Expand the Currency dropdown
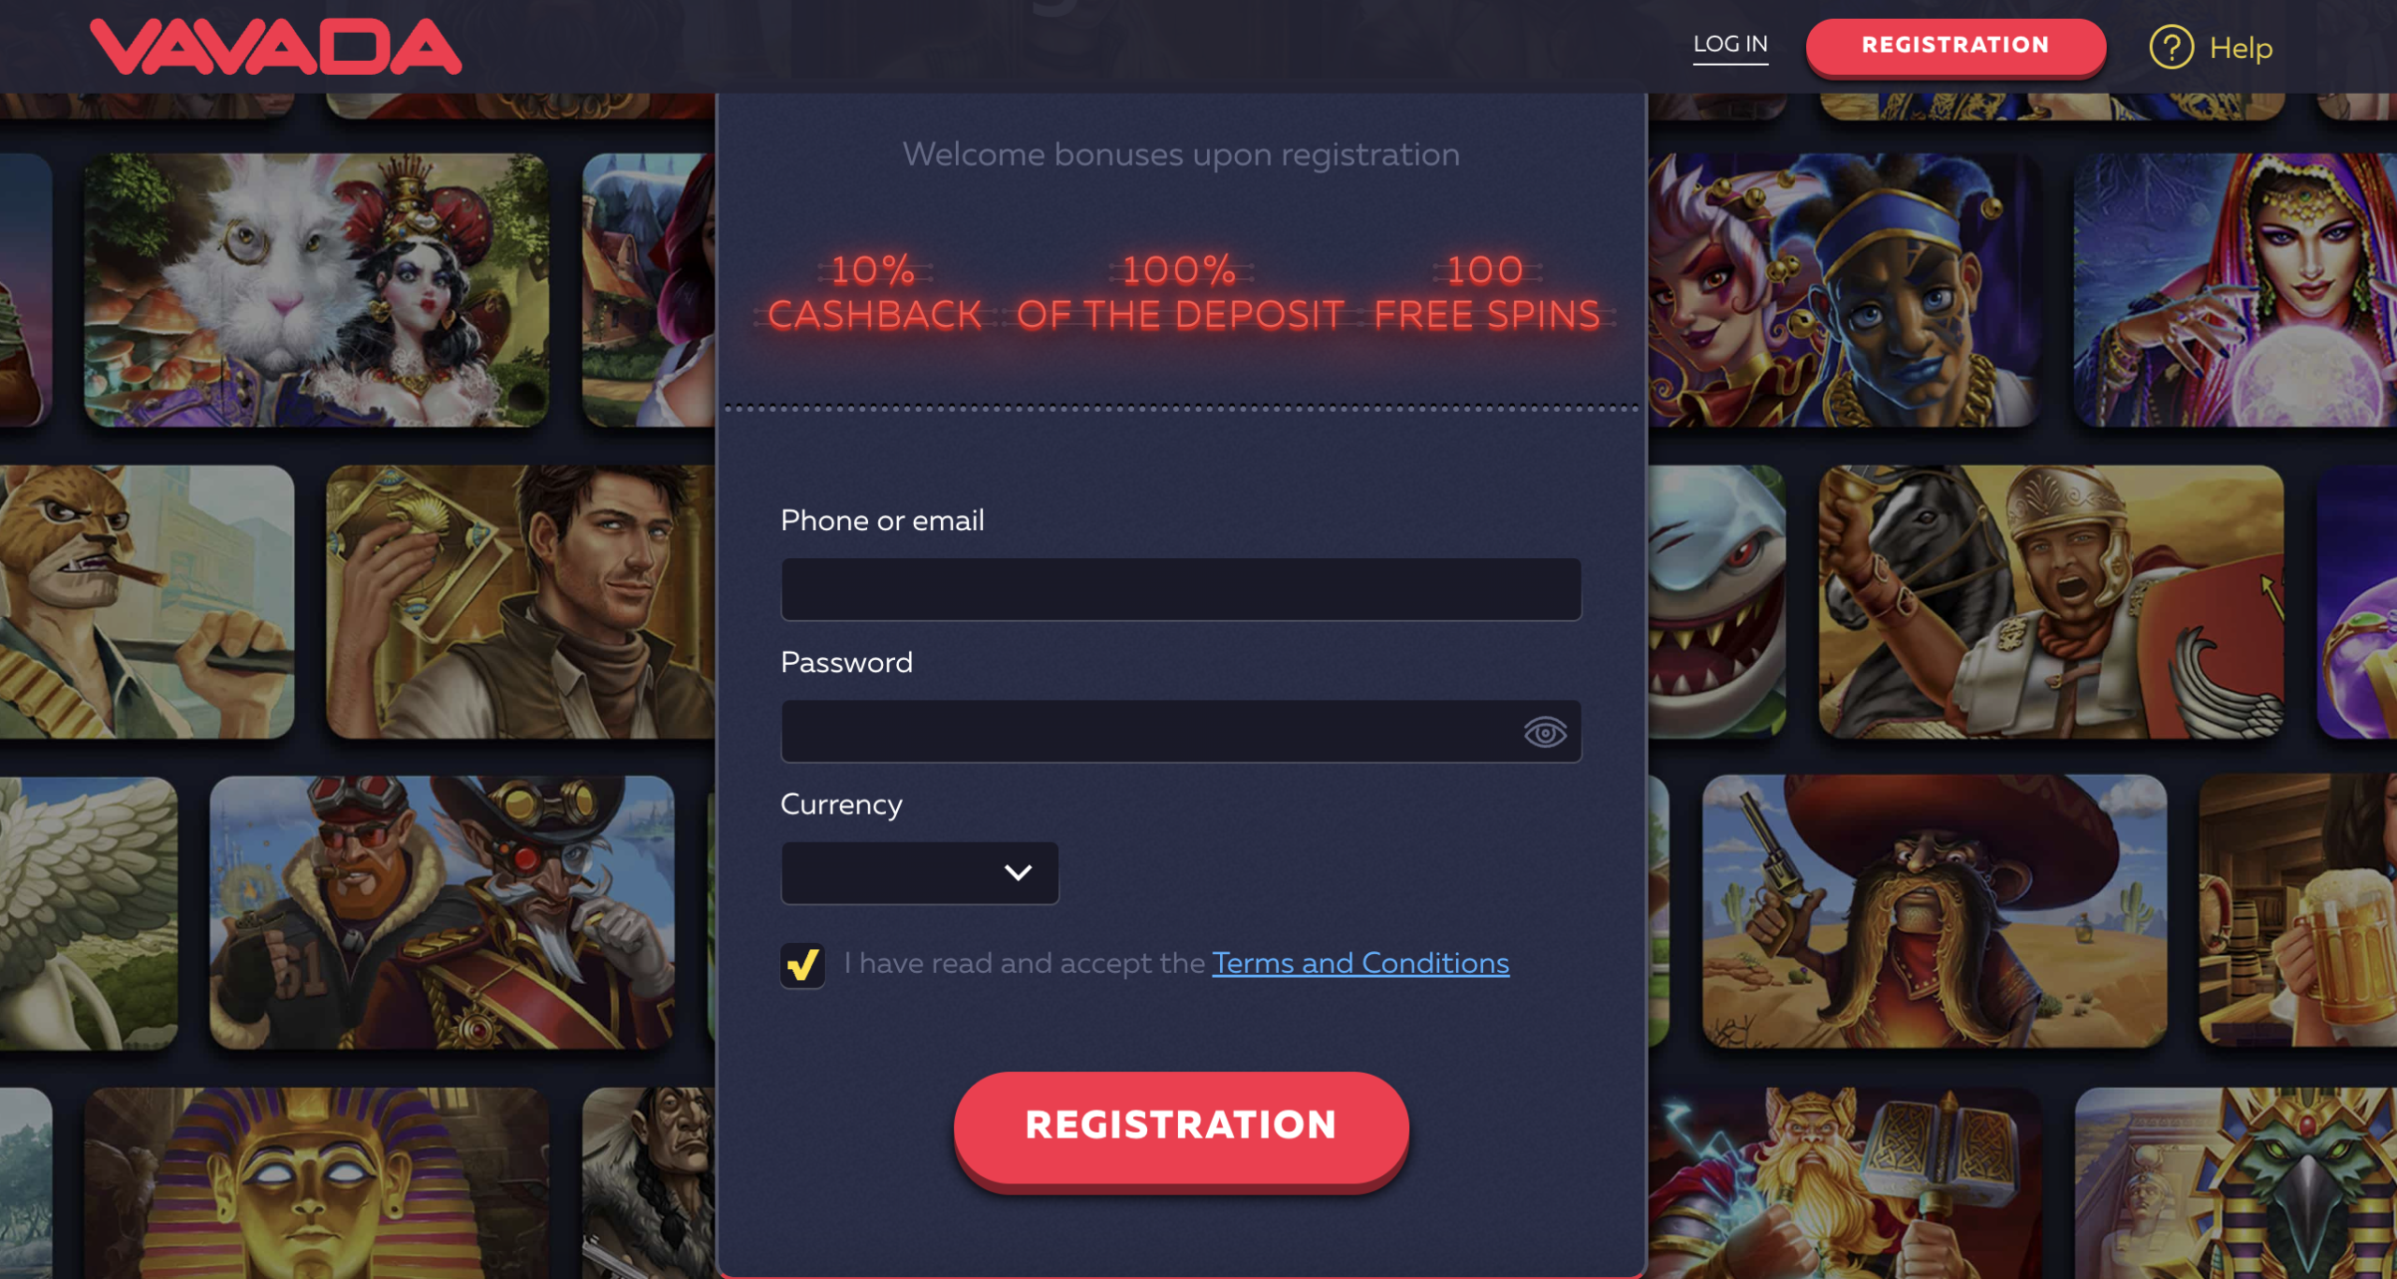The height and width of the screenshot is (1279, 2397). pyautogui.click(x=919, y=873)
